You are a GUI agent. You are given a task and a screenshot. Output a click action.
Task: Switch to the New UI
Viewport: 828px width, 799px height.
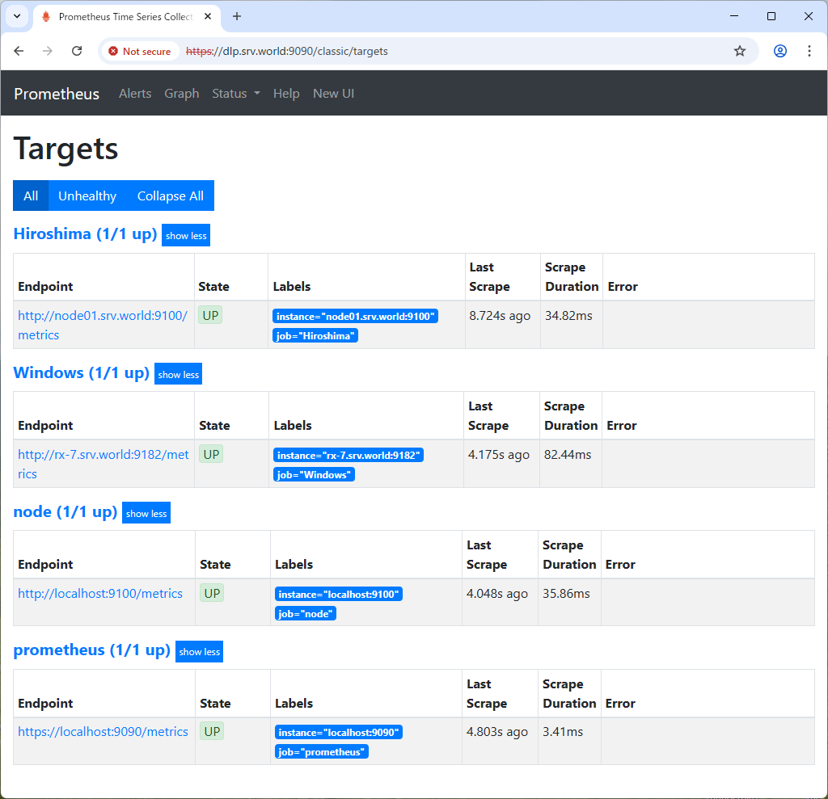333,94
